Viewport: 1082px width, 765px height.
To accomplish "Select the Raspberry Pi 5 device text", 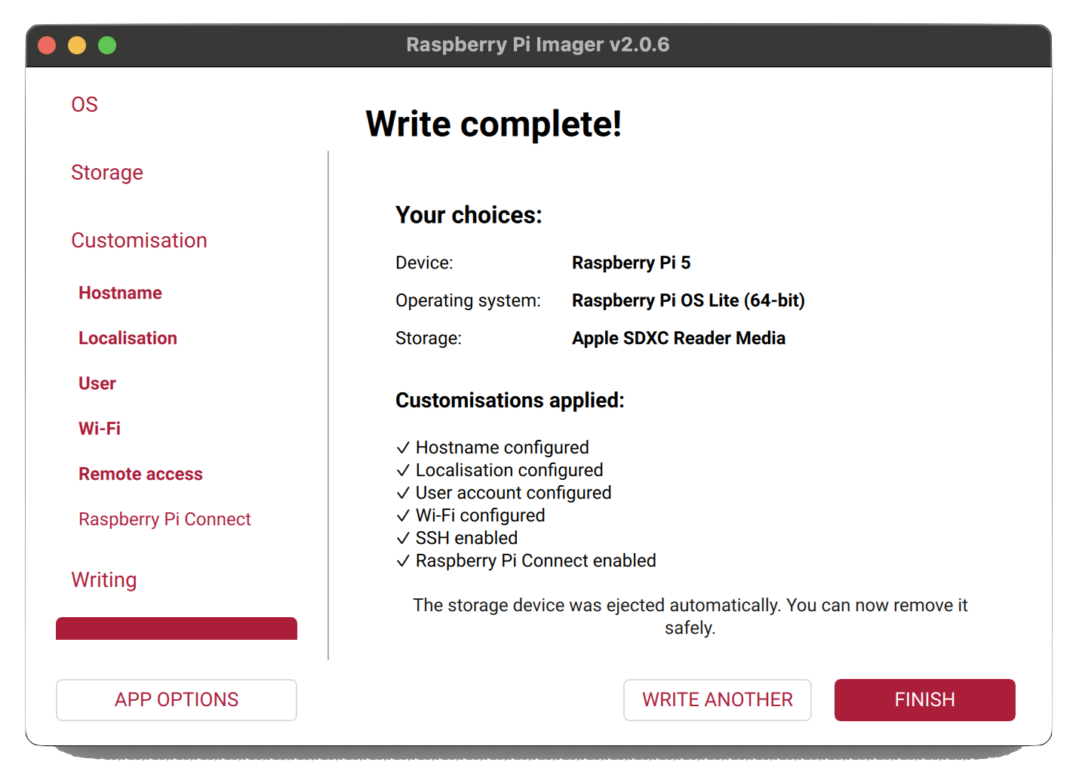I will (631, 263).
